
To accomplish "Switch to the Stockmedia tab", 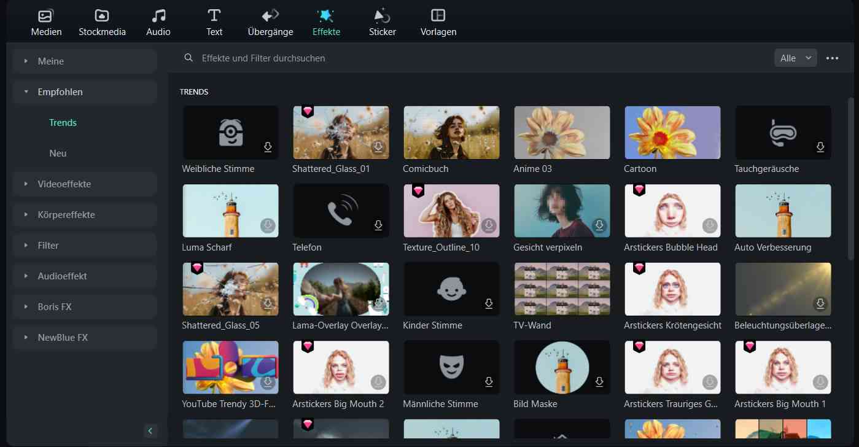I will (102, 23).
